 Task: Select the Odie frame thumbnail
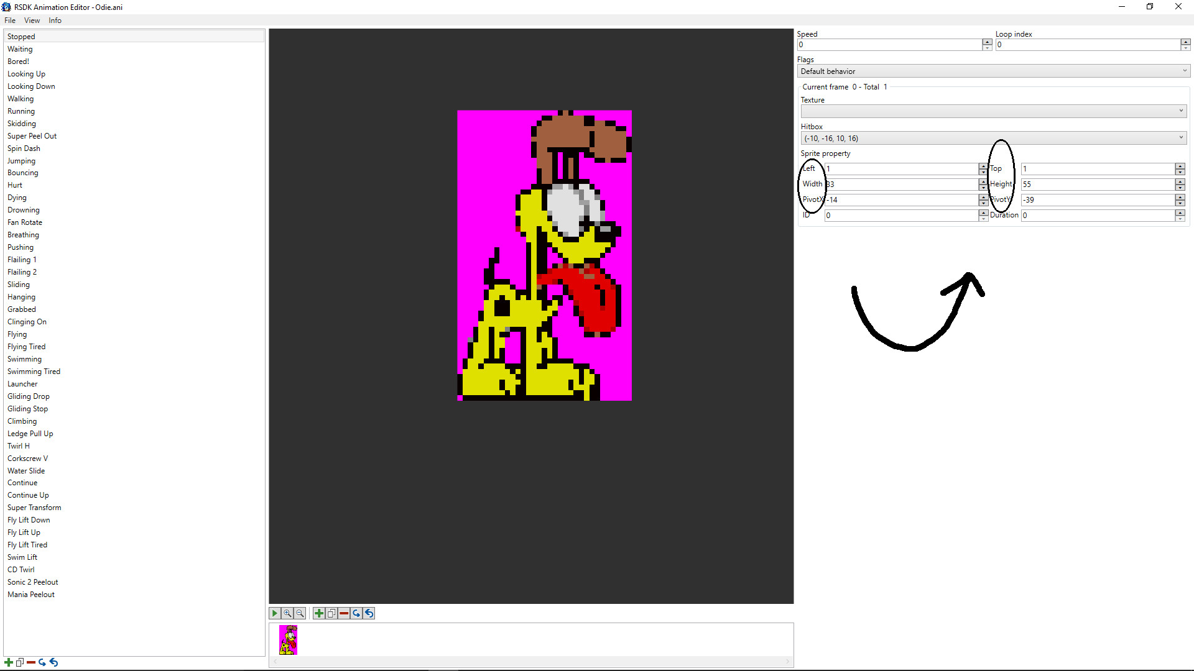(288, 639)
